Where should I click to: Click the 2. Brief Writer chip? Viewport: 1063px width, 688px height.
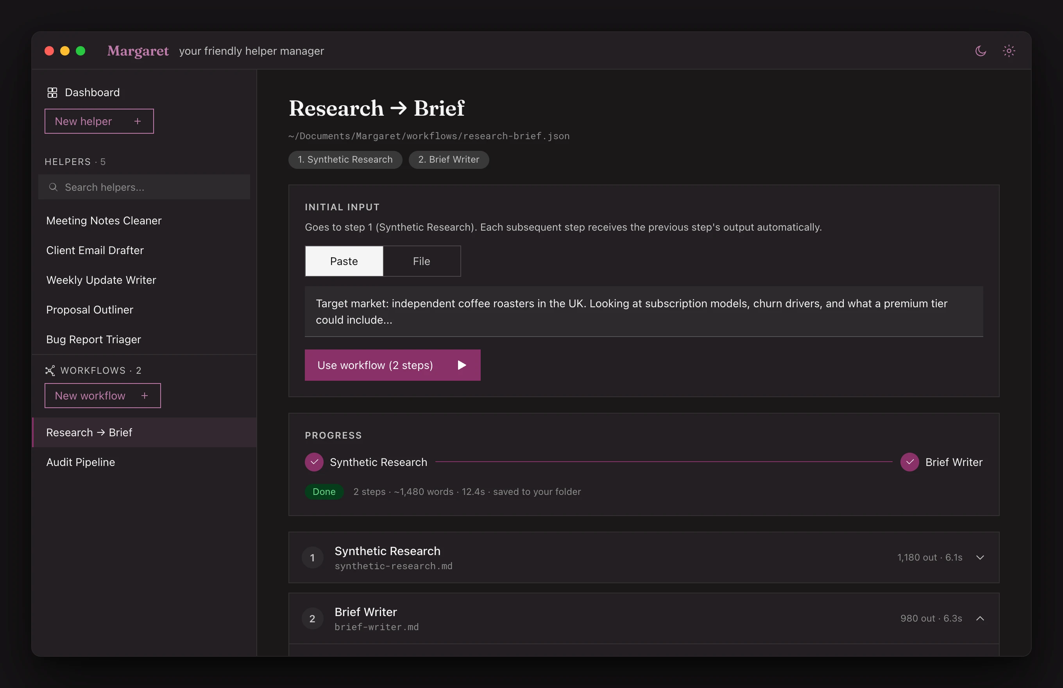[x=449, y=159]
